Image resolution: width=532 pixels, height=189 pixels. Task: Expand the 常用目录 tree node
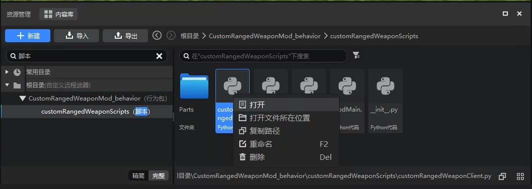tap(7, 72)
